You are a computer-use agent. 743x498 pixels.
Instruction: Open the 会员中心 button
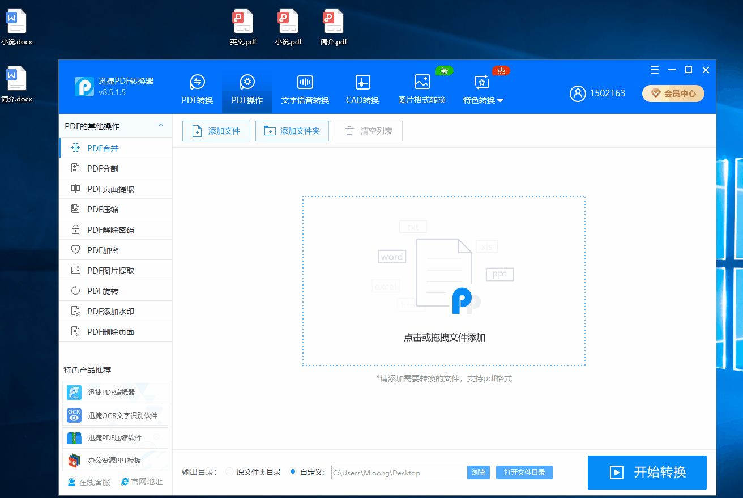(673, 93)
